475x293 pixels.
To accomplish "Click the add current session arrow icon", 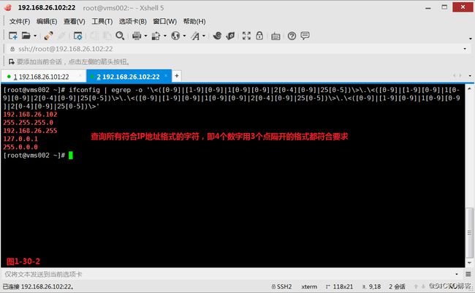I will (12, 62).
